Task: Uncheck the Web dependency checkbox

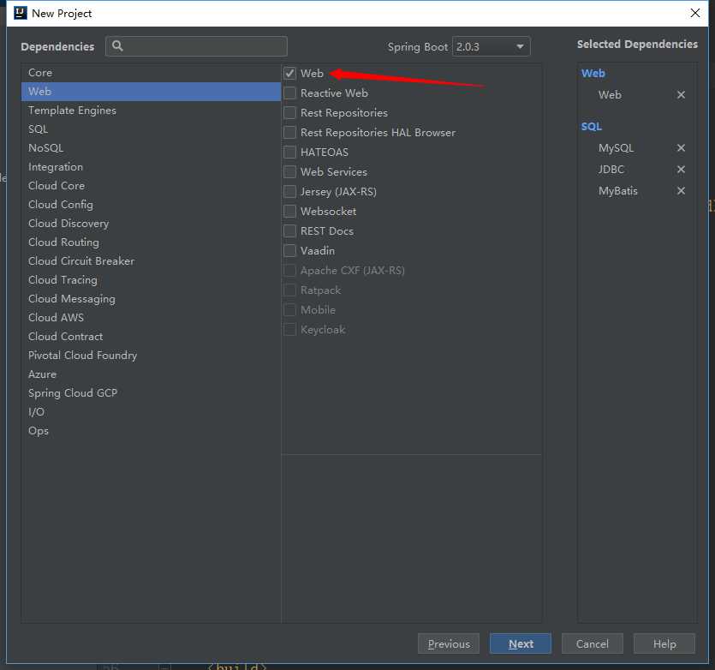Action: (x=290, y=74)
